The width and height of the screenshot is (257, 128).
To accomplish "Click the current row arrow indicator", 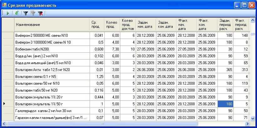I will 4,103.
